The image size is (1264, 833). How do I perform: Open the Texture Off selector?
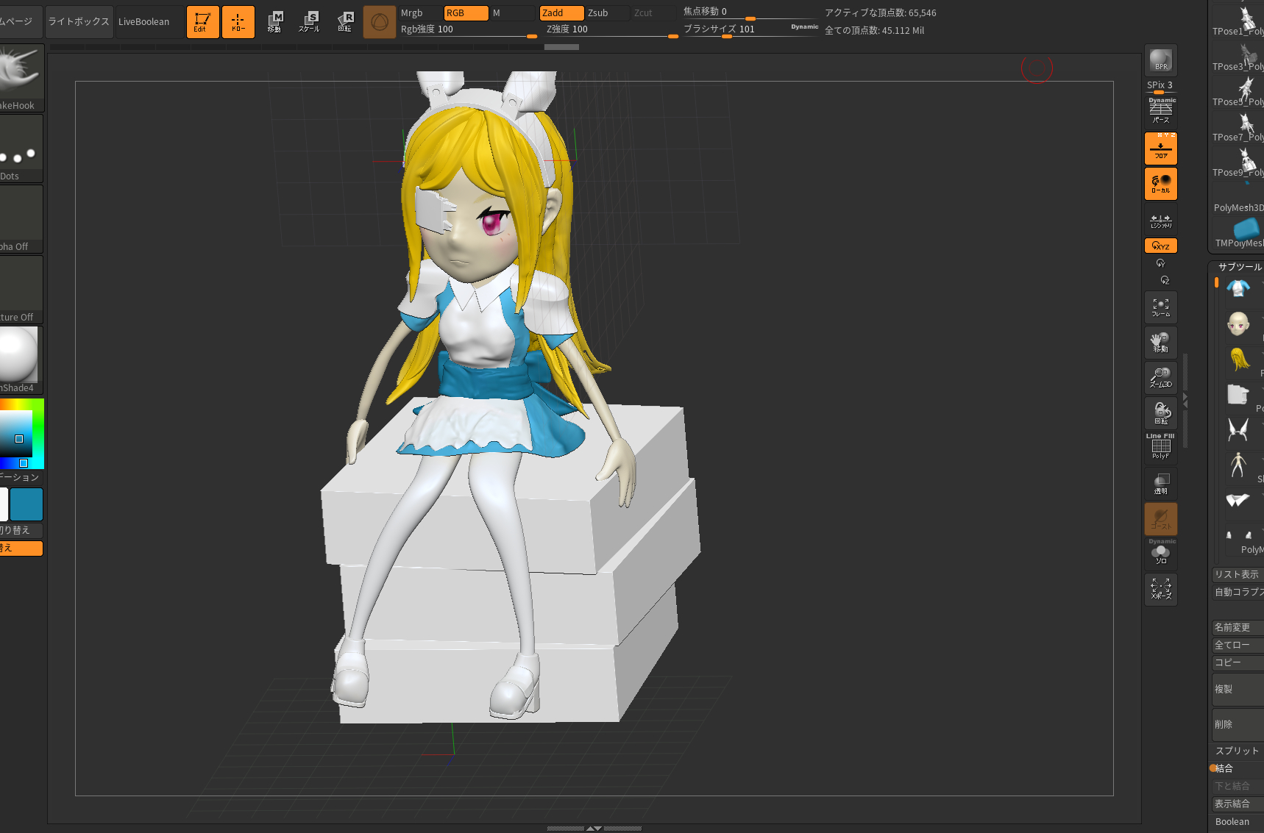pos(21,290)
